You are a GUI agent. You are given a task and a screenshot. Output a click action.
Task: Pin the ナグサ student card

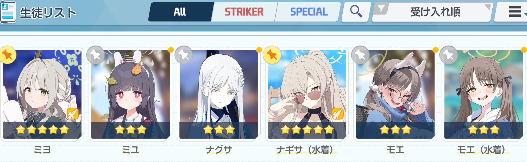184,55
